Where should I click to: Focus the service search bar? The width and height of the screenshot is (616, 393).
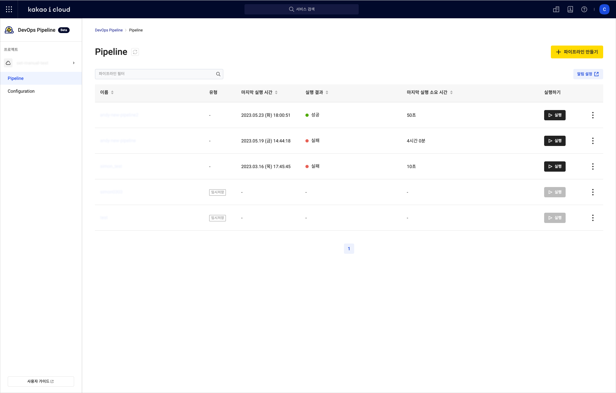pyautogui.click(x=302, y=9)
